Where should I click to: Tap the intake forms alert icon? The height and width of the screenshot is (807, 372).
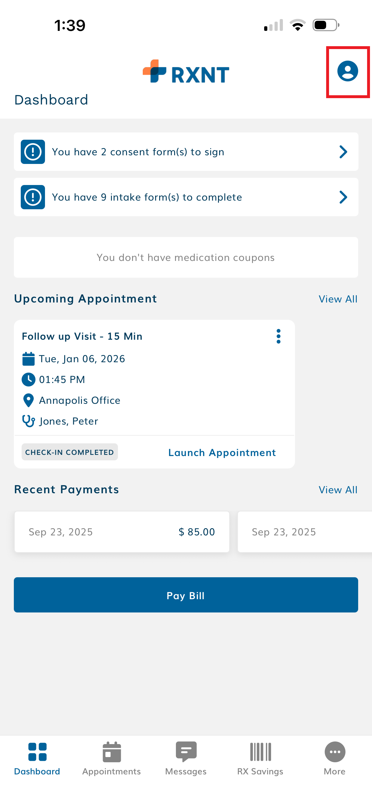pos(33,197)
